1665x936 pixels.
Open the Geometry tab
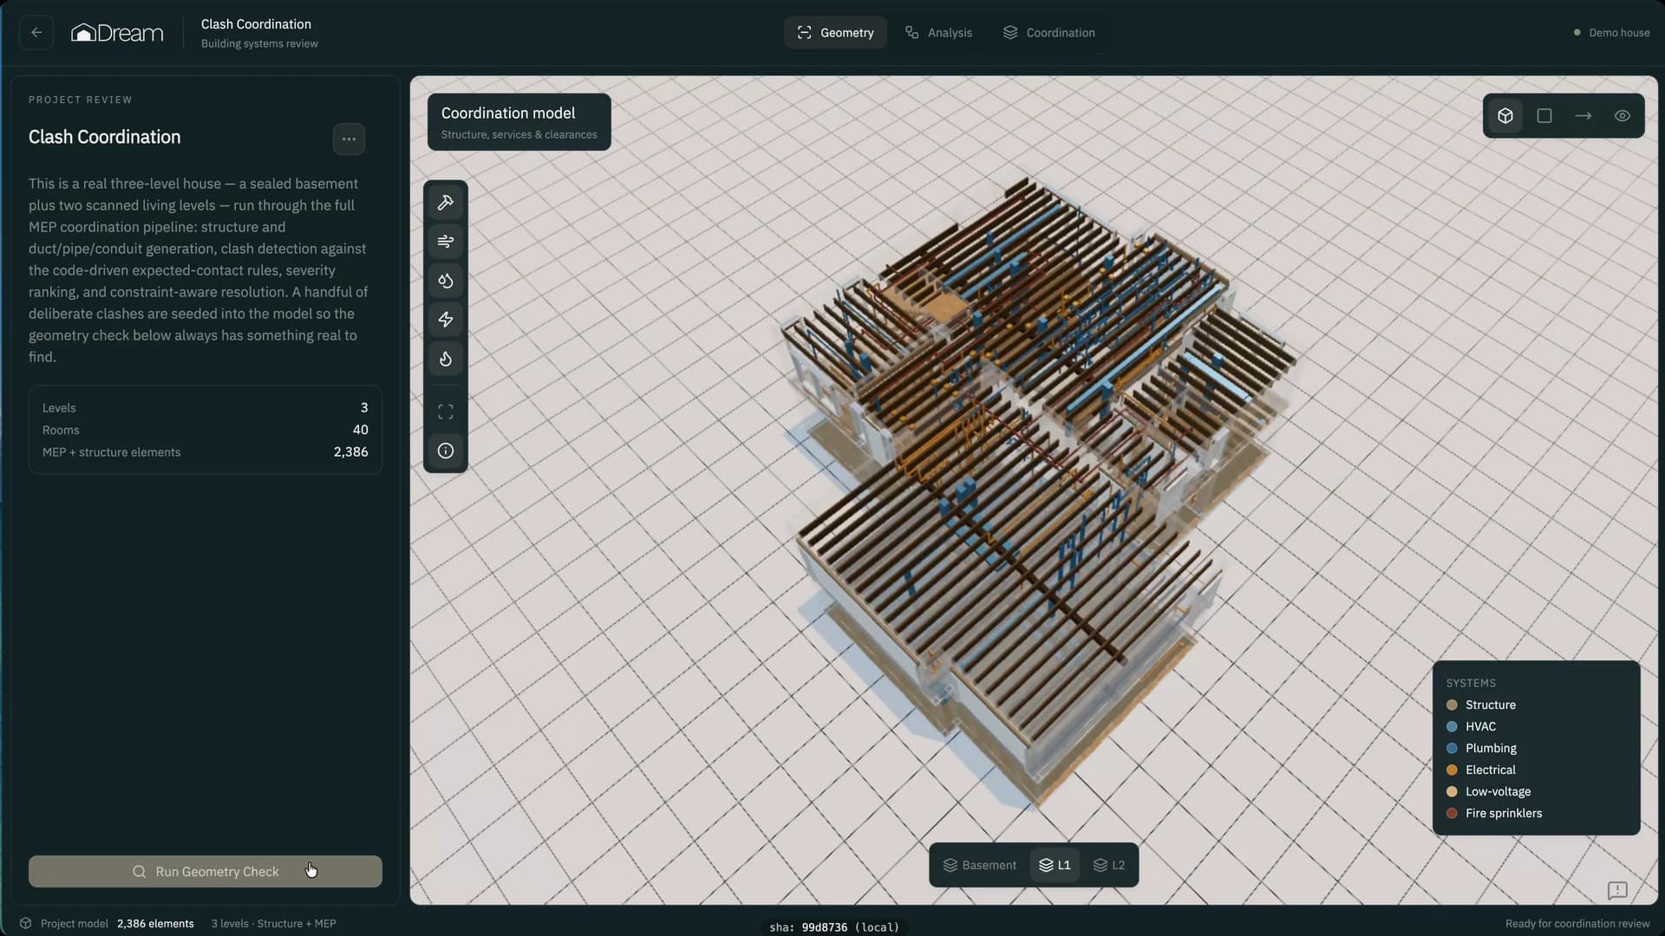835,33
